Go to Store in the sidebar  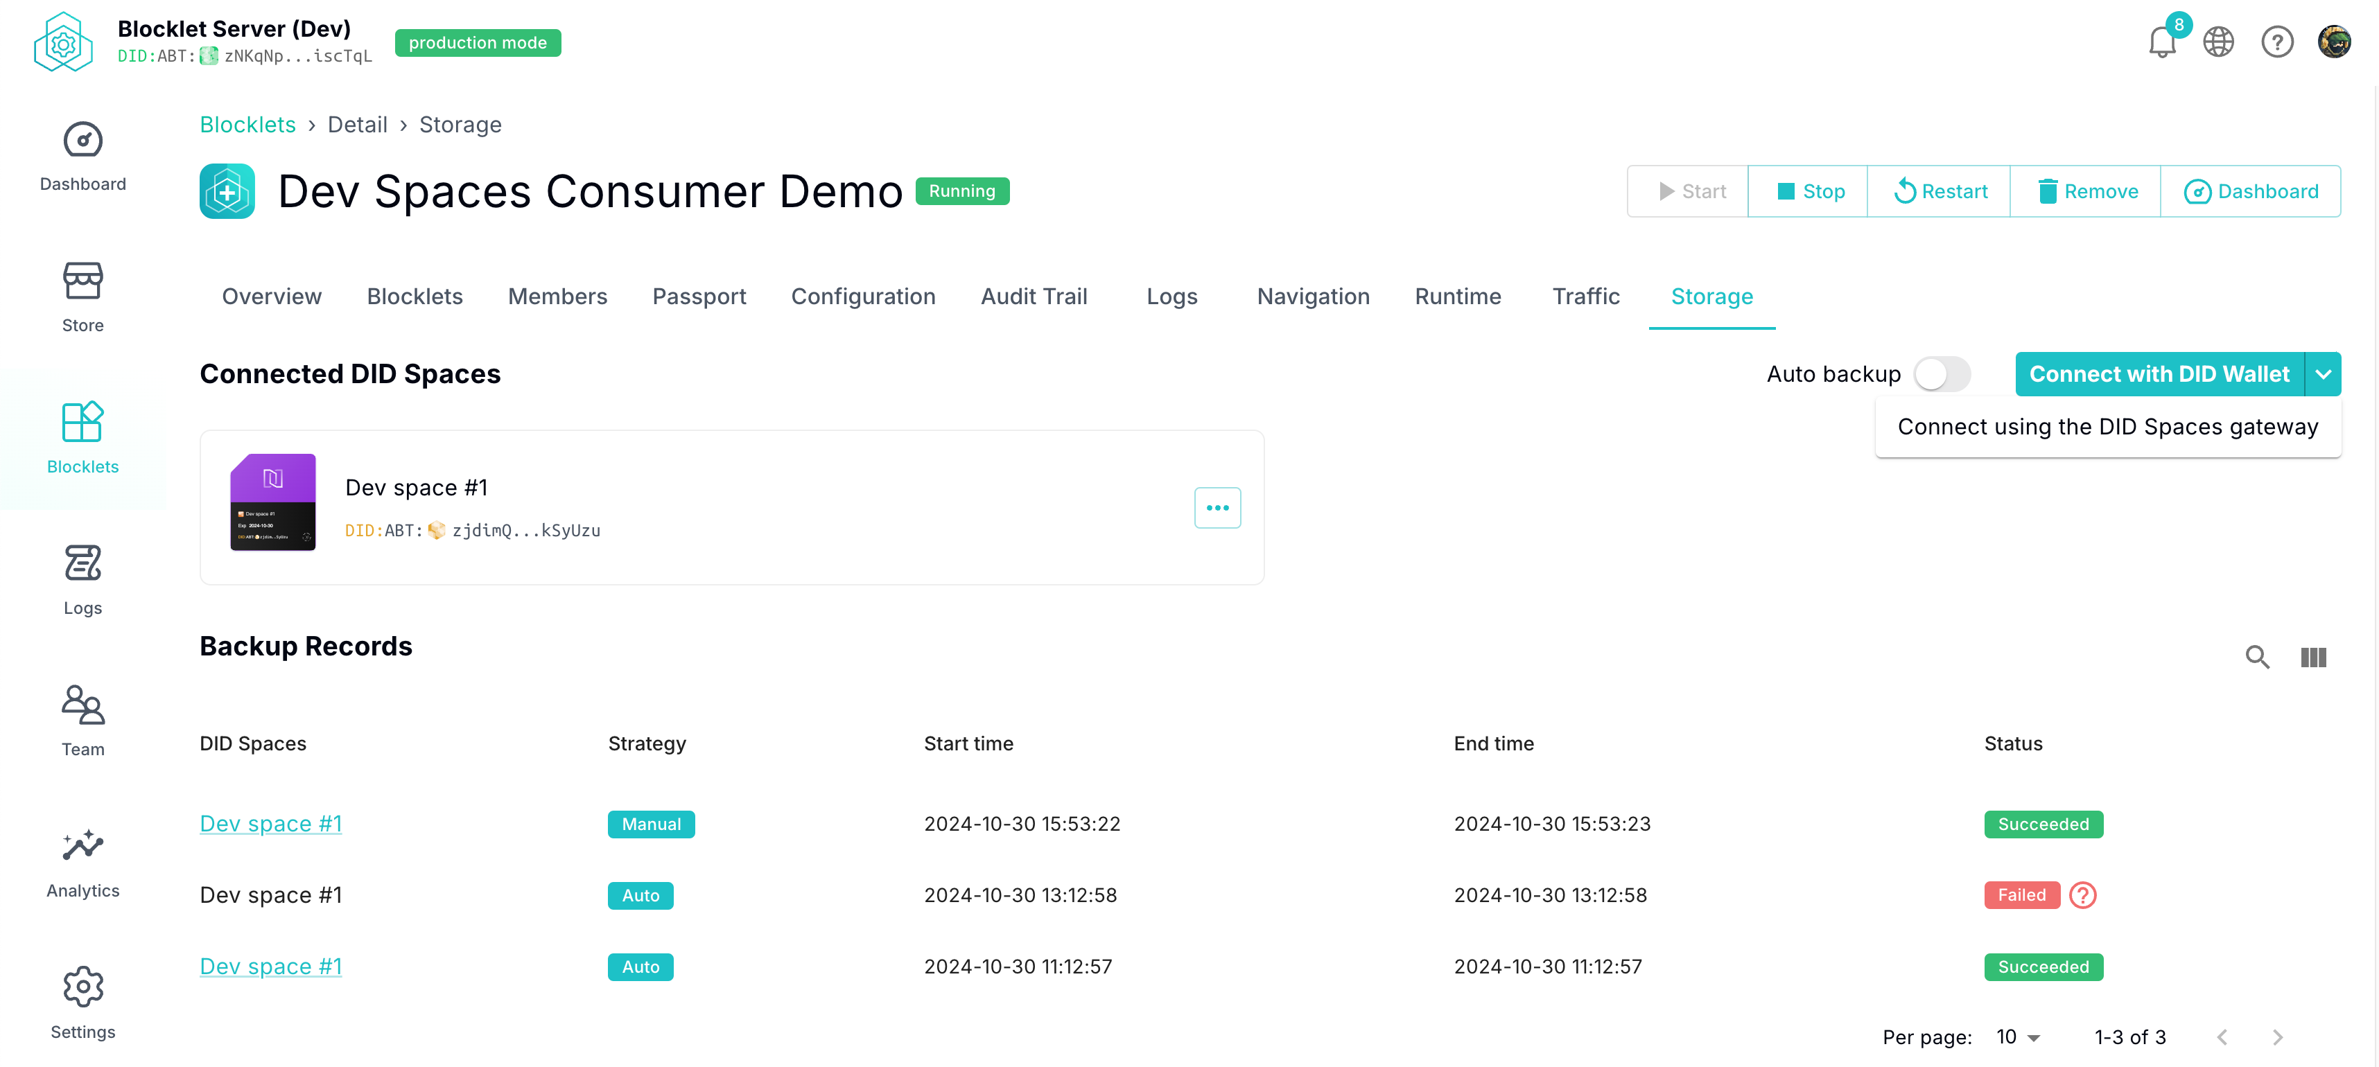(83, 297)
